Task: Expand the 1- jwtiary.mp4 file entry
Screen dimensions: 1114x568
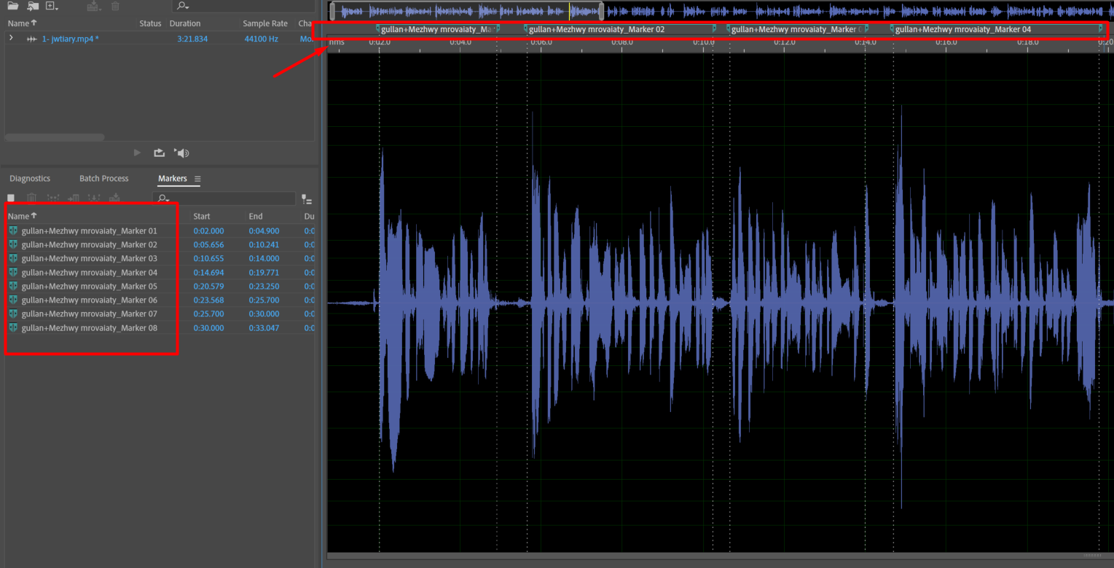Action: (11, 39)
